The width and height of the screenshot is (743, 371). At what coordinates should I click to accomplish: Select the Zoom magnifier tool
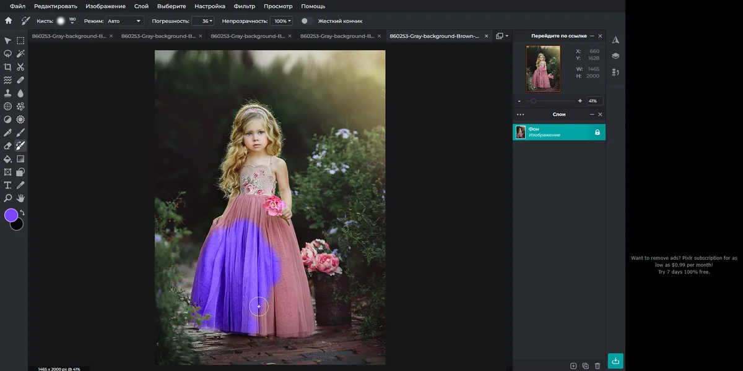click(x=8, y=198)
